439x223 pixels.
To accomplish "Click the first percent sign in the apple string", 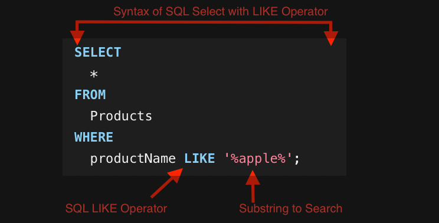I will 235,159.
